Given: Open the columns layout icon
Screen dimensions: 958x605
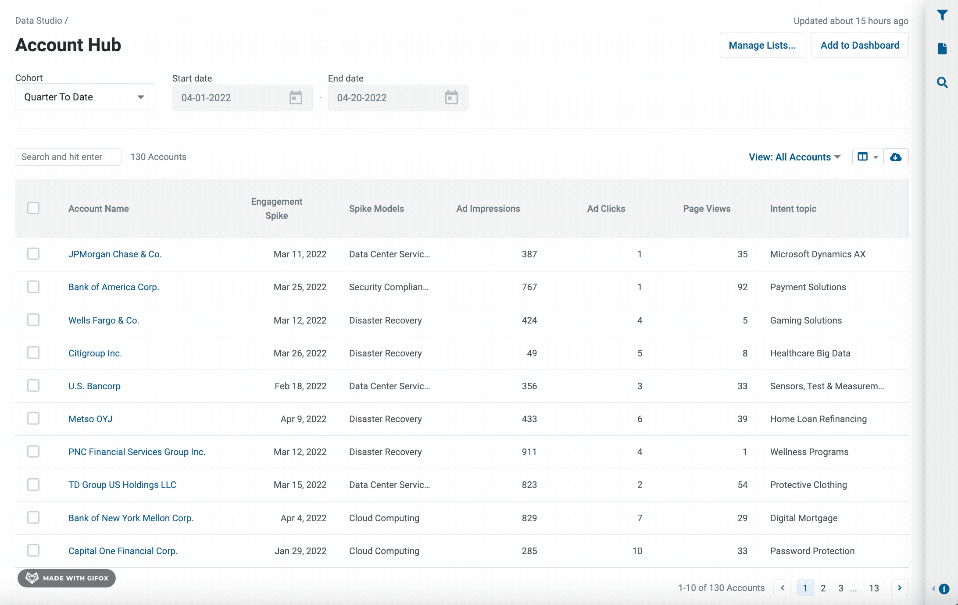Looking at the screenshot, I should coord(863,157).
